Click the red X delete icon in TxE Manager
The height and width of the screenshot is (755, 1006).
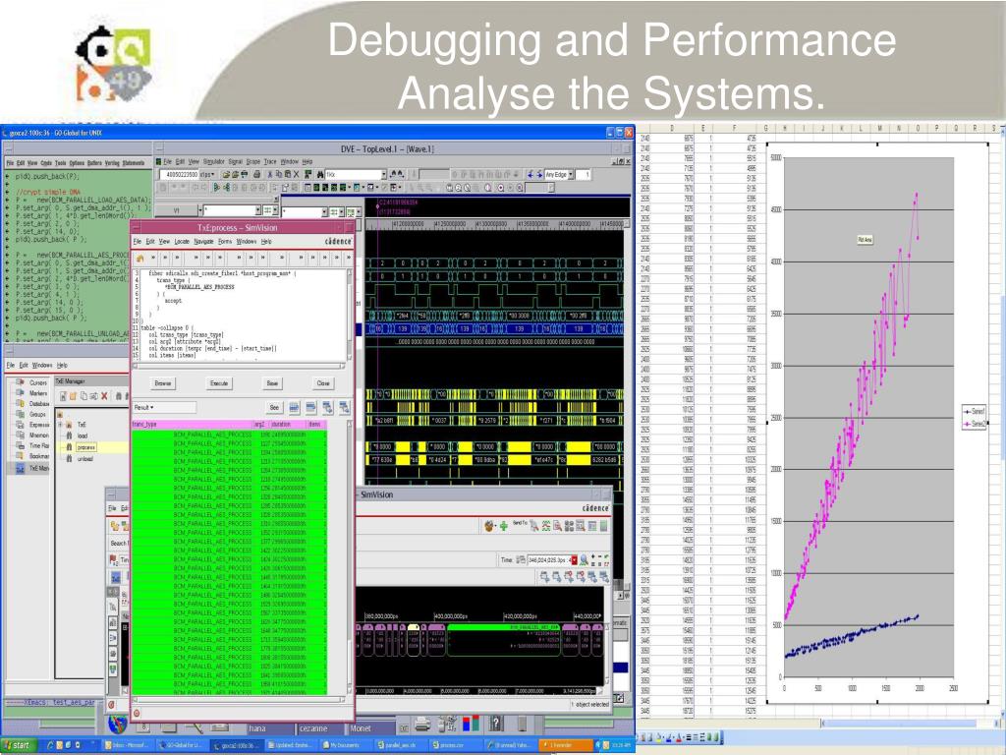tap(104, 396)
